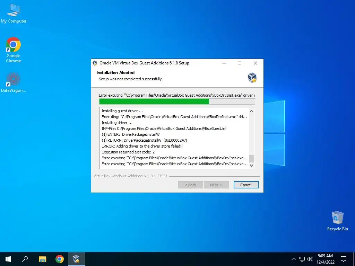Click the disabled Next button
The image size is (355, 266).
coord(216,185)
